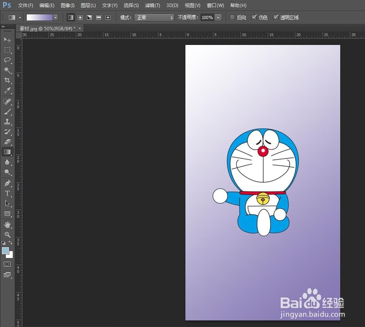
Task: Open the background color swatch
Action: coord(10,256)
